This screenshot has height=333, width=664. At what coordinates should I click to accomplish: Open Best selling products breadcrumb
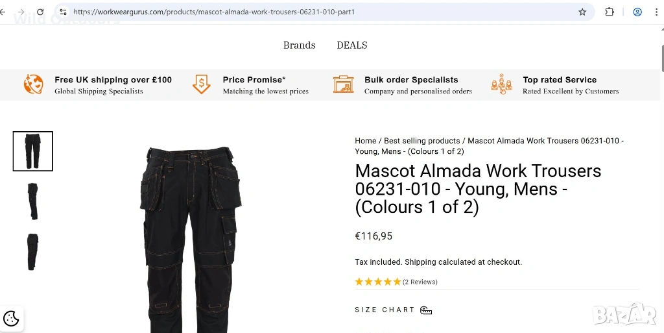421,141
